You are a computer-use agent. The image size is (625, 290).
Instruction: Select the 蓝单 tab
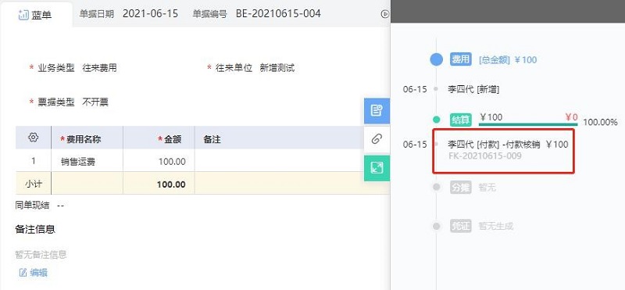tap(36, 15)
